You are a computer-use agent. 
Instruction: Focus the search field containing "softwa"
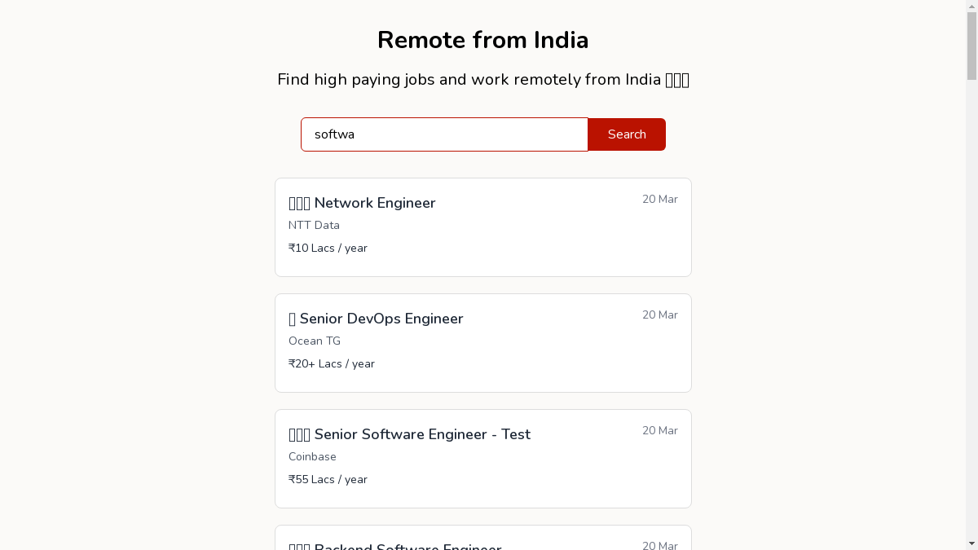point(444,134)
